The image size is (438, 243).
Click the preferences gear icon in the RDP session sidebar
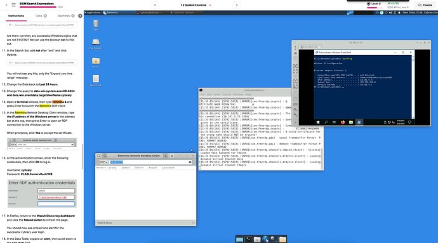click(x=295, y=110)
